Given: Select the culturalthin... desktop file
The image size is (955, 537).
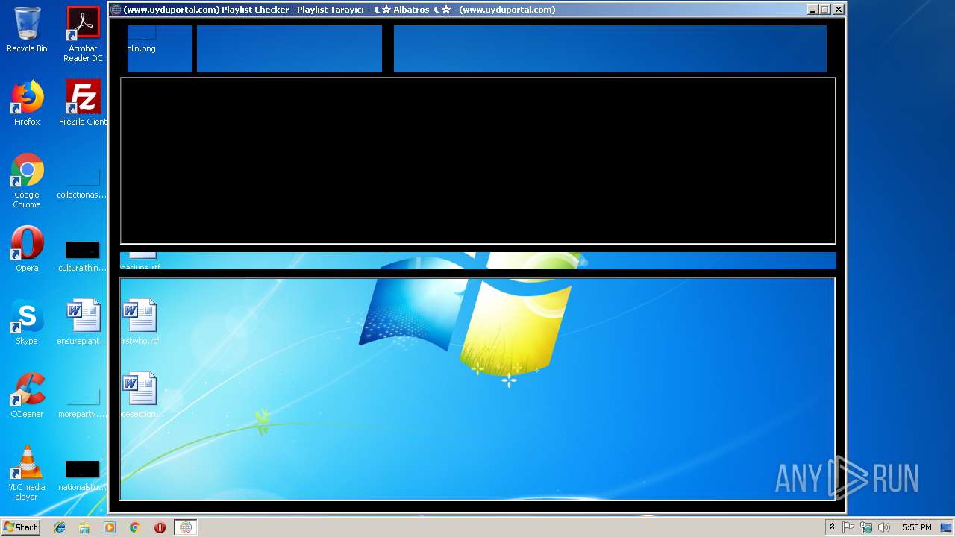Looking at the screenshot, I should click(x=82, y=254).
